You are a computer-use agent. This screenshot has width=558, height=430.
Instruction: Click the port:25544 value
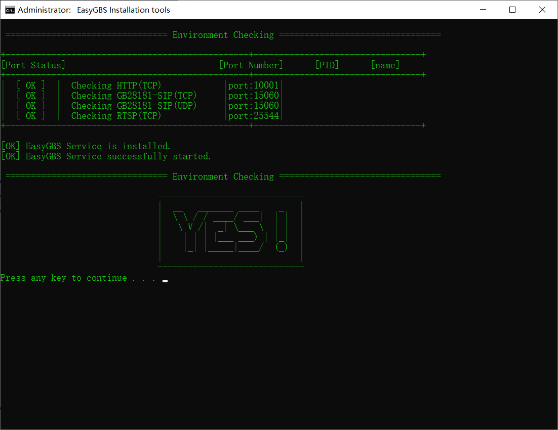coord(253,116)
